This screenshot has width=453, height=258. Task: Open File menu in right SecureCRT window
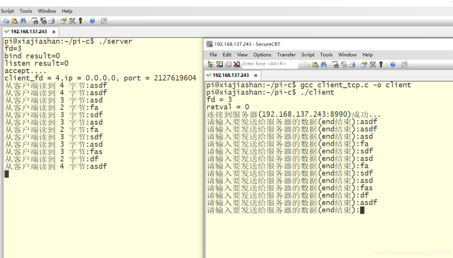click(x=213, y=55)
